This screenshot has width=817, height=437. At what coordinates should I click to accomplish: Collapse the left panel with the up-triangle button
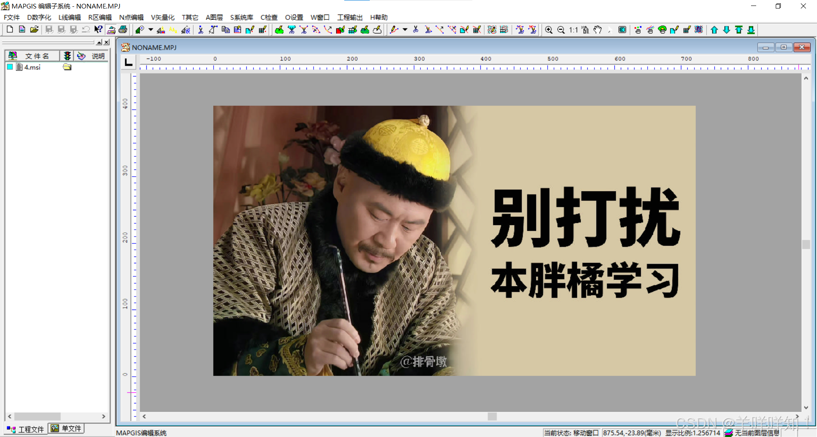point(99,42)
